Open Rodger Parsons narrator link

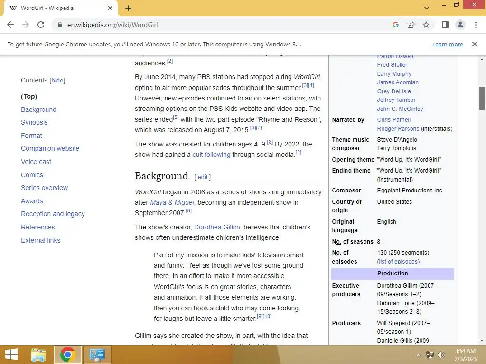398,129
